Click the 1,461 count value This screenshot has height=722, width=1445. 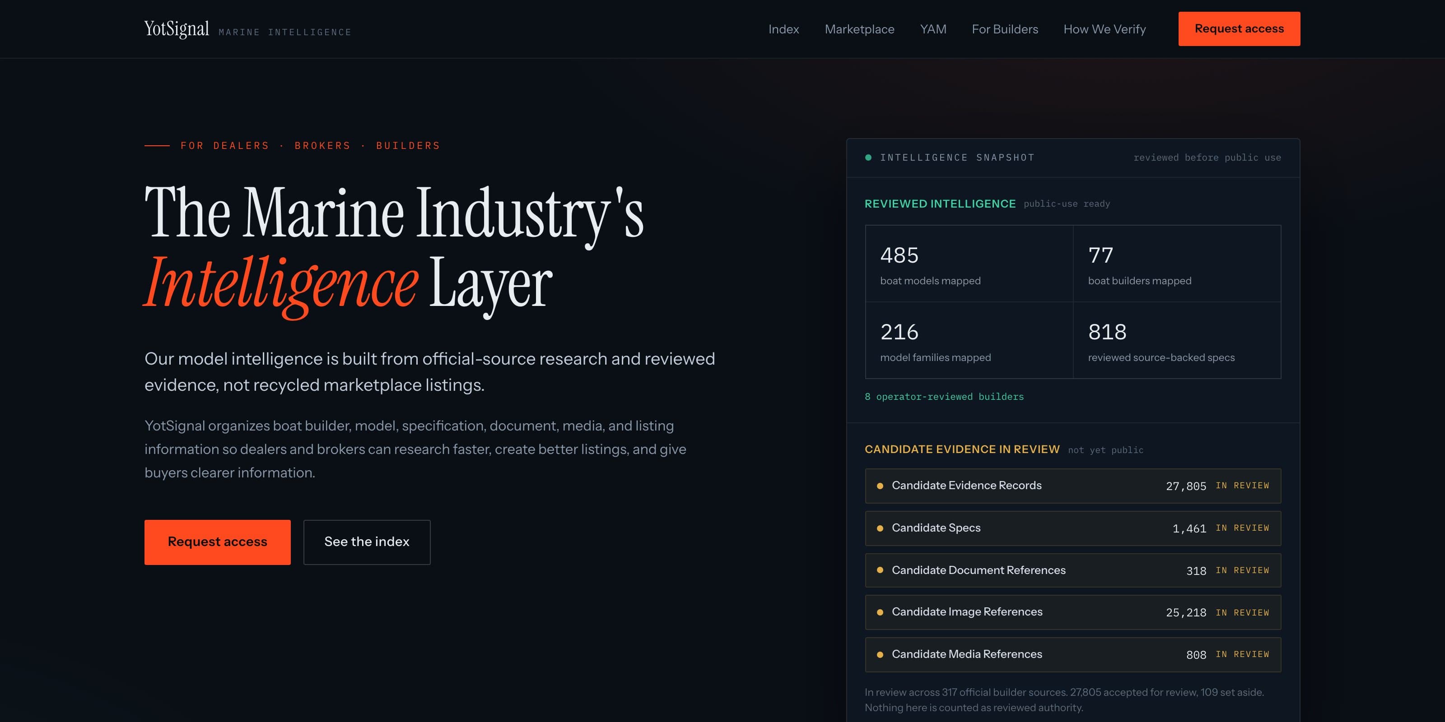pyautogui.click(x=1189, y=528)
